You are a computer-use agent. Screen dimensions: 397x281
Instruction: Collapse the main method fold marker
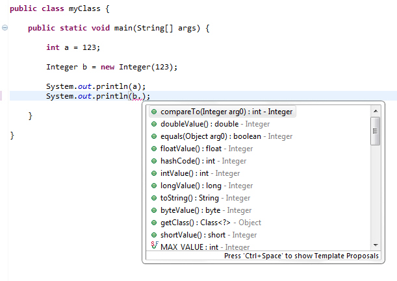click(5, 27)
